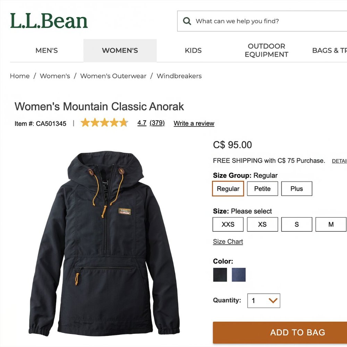
Task: Choose size M
Action: [x=330, y=224]
